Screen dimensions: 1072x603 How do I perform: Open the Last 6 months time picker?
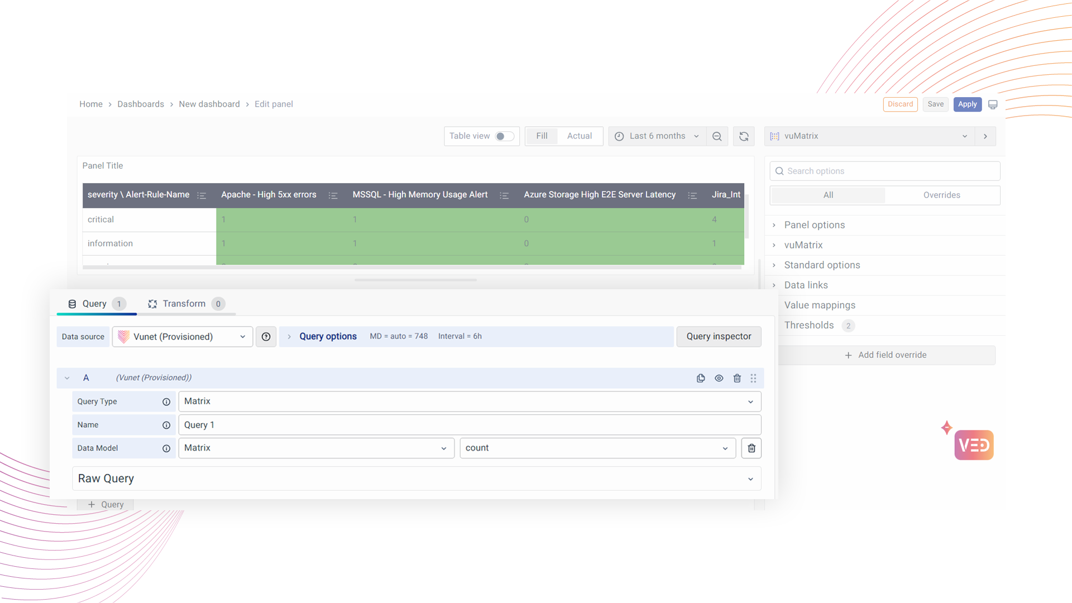click(x=657, y=136)
